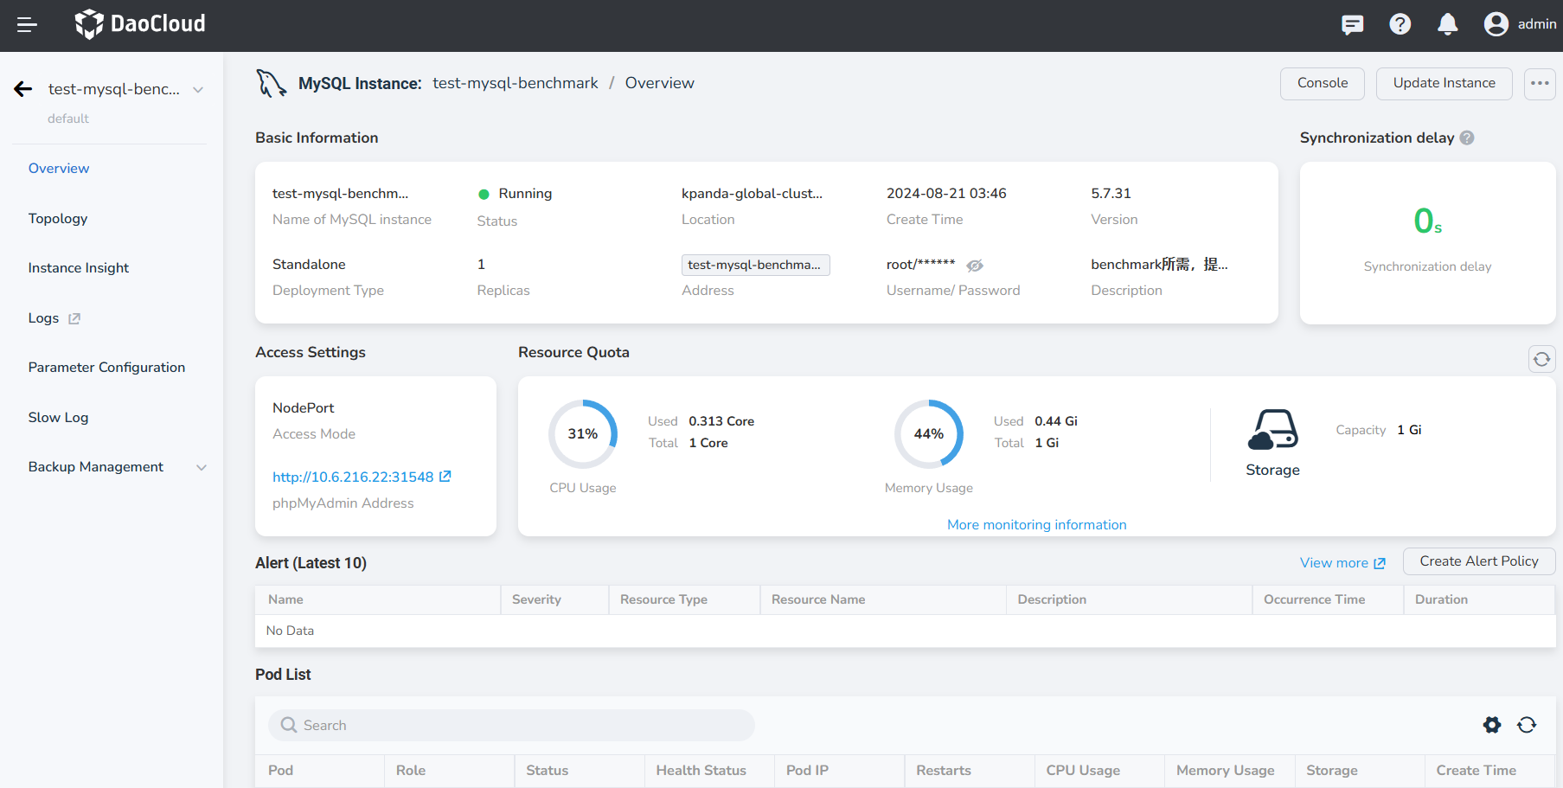Image resolution: width=1563 pixels, height=788 pixels.
Task: Open Parameter Configuration page
Action: click(106, 368)
